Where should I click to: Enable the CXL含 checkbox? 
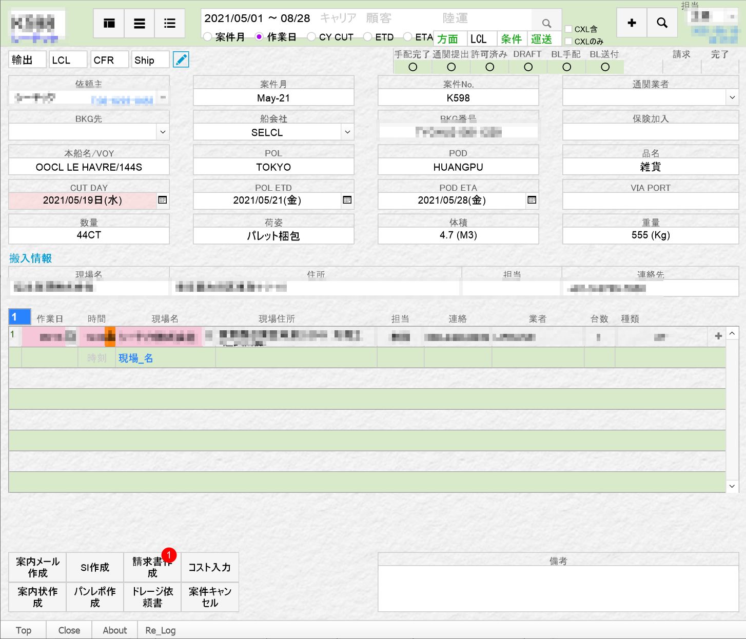point(568,29)
